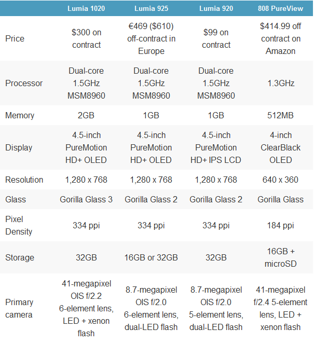Select the Price row label
Image resolution: width=314 pixels, height=343 pixels.
tap(15, 39)
